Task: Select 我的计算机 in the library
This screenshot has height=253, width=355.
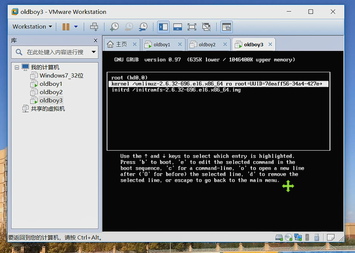Action: pos(45,67)
